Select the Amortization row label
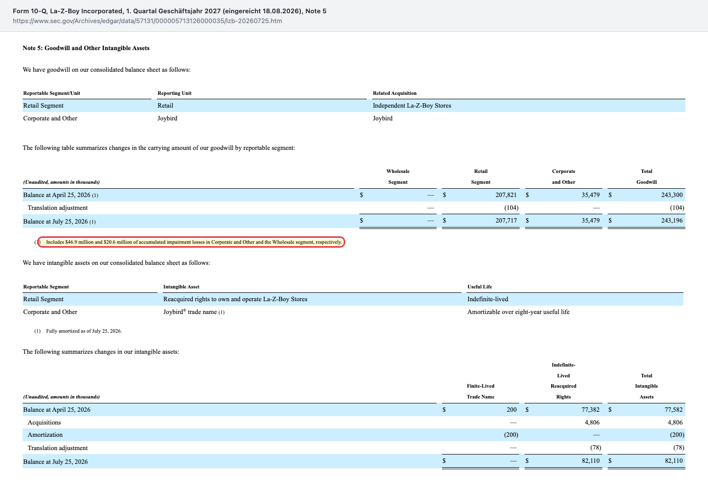The image size is (708, 483). point(45,435)
